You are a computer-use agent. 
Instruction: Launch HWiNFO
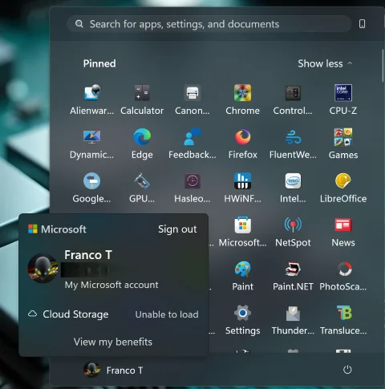click(242, 188)
